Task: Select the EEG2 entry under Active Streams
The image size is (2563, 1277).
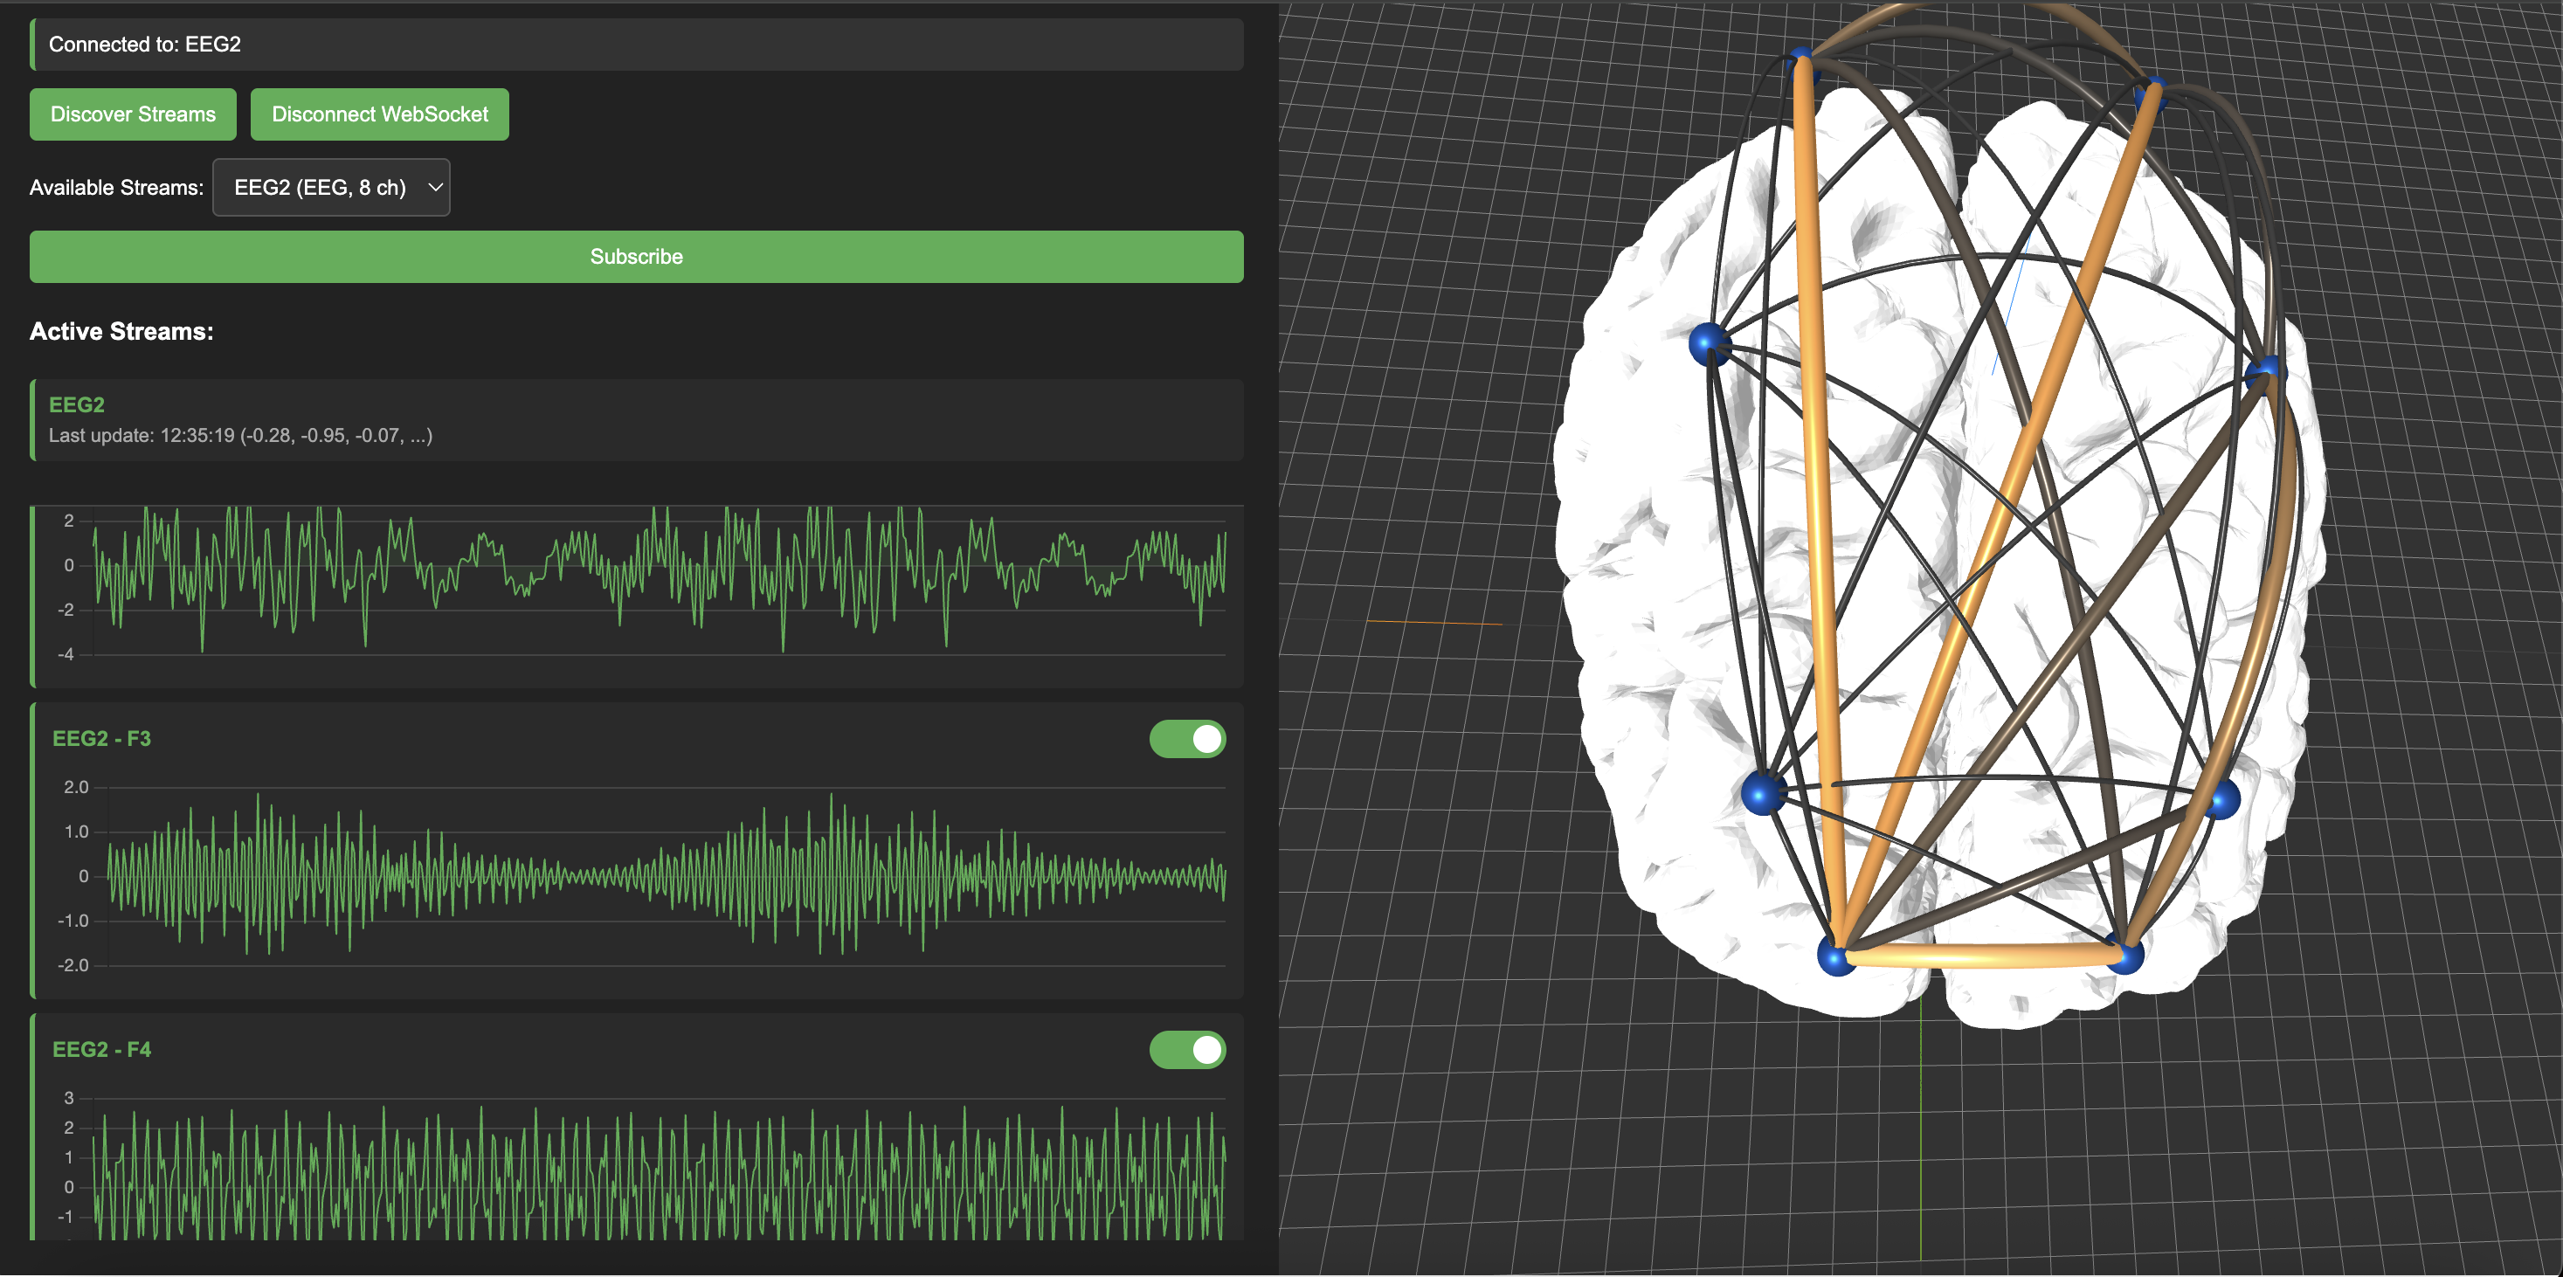Action: [636, 418]
